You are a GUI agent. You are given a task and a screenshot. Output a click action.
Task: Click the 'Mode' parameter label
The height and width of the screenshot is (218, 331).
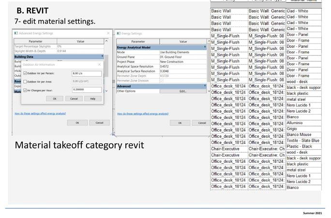pos(121,52)
